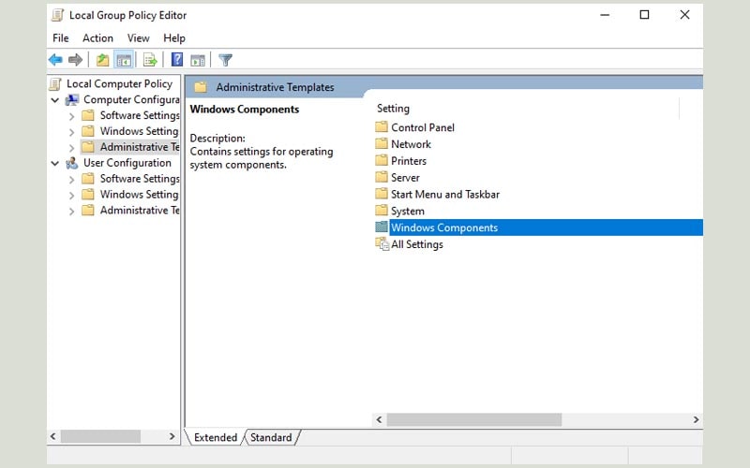
Task: Click Server folder icon in settings list
Action: (x=382, y=177)
